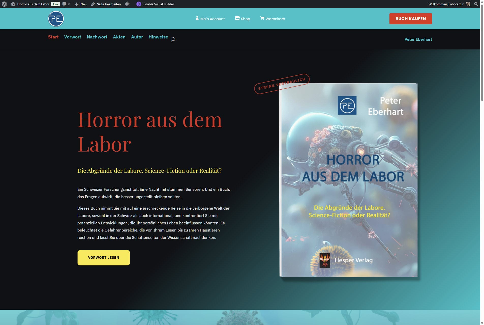Click the WordPress logo in admin bar
This screenshot has width=484, height=325.
click(x=4, y=4)
